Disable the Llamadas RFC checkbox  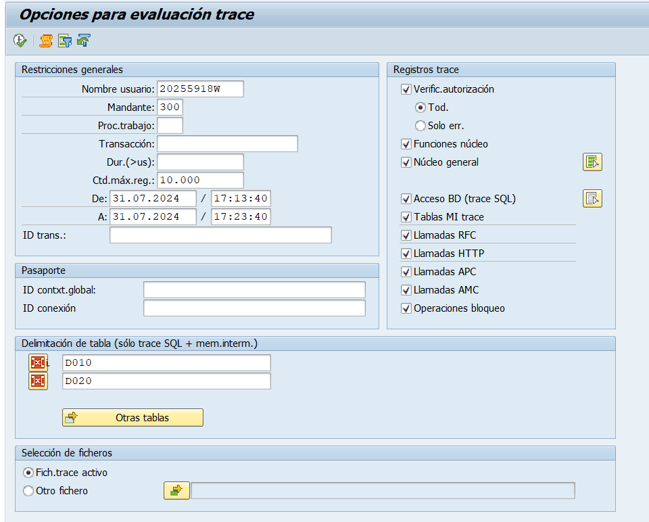tap(406, 235)
